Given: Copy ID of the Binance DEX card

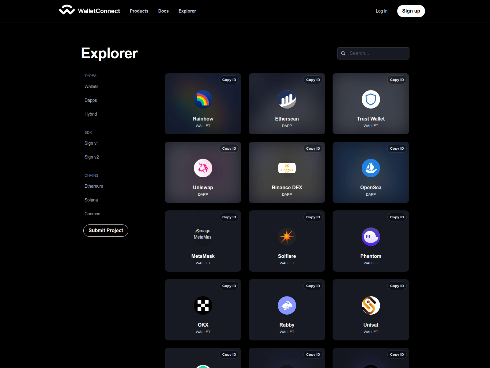Looking at the screenshot, I should [313, 148].
